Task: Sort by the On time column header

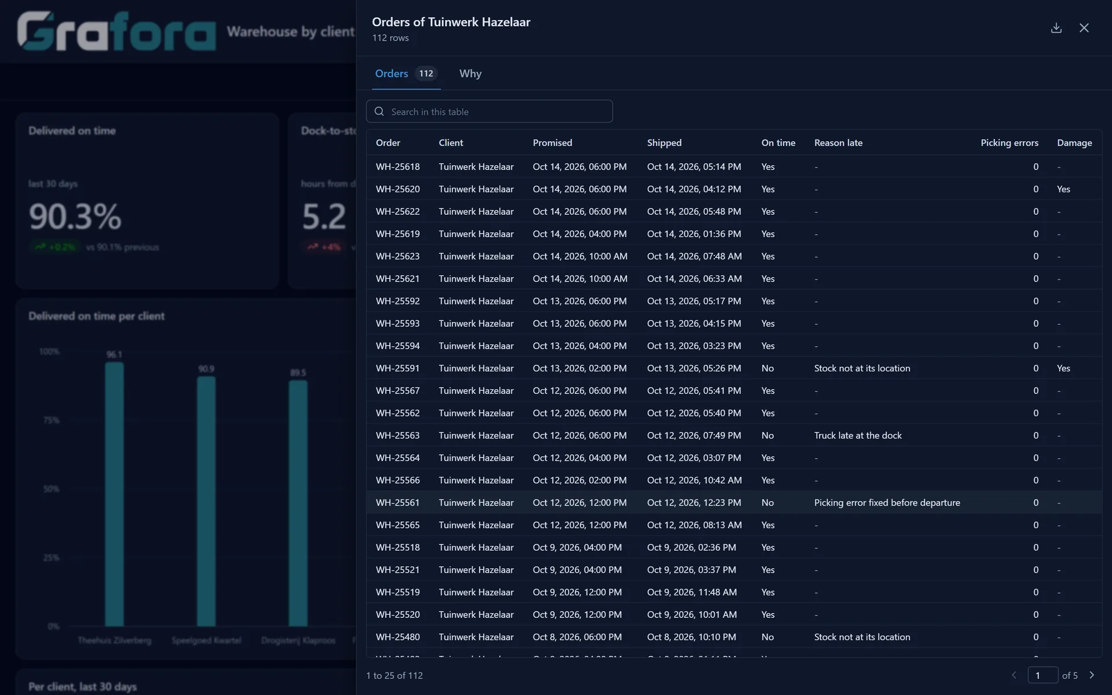Action: (x=778, y=142)
